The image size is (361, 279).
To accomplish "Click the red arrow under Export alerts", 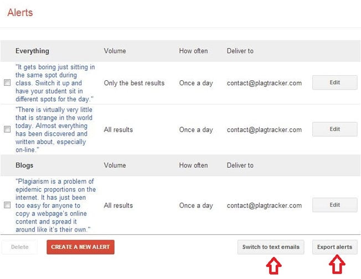I will [337, 264].
